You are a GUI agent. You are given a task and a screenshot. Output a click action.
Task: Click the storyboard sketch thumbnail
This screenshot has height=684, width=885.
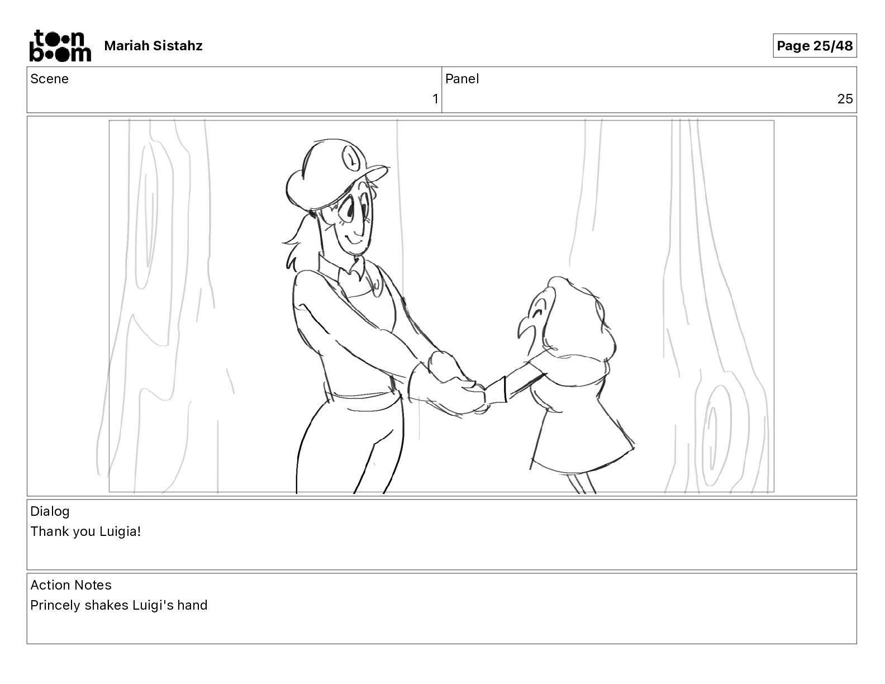click(441, 306)
